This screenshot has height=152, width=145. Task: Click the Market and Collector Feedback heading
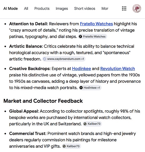coord(43,101)
